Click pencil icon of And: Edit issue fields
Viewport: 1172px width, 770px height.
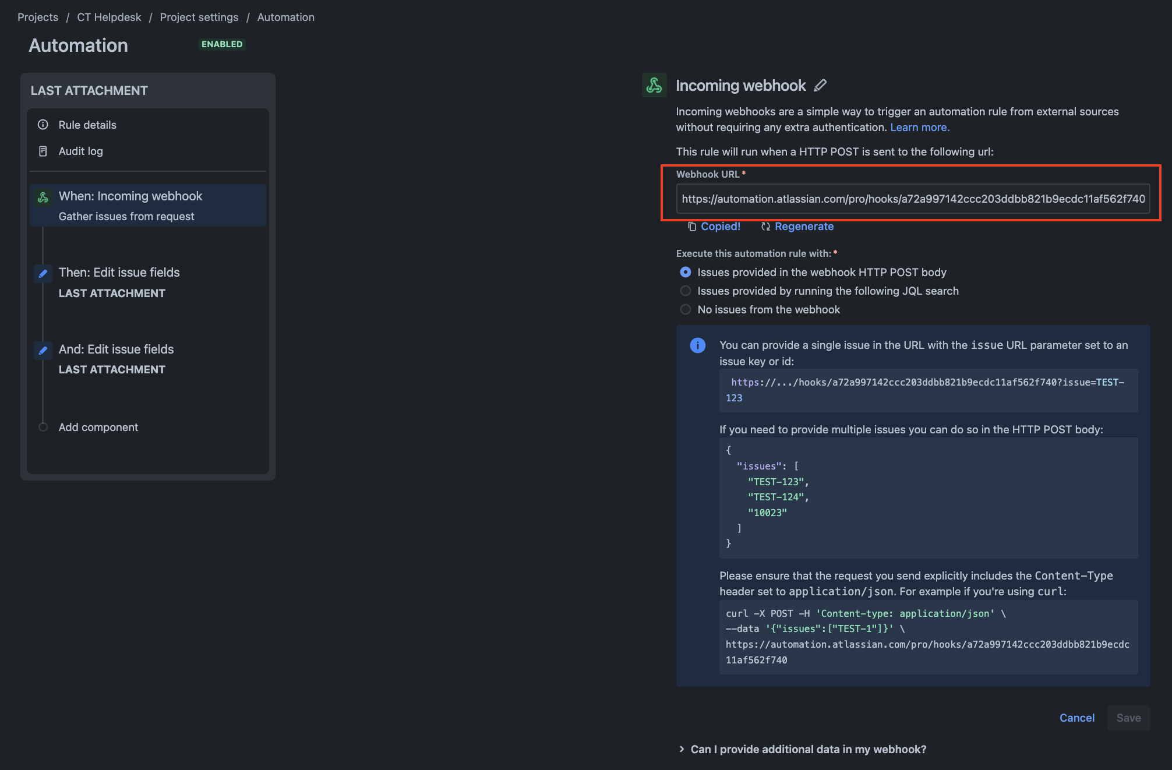(x=43, y=350)
